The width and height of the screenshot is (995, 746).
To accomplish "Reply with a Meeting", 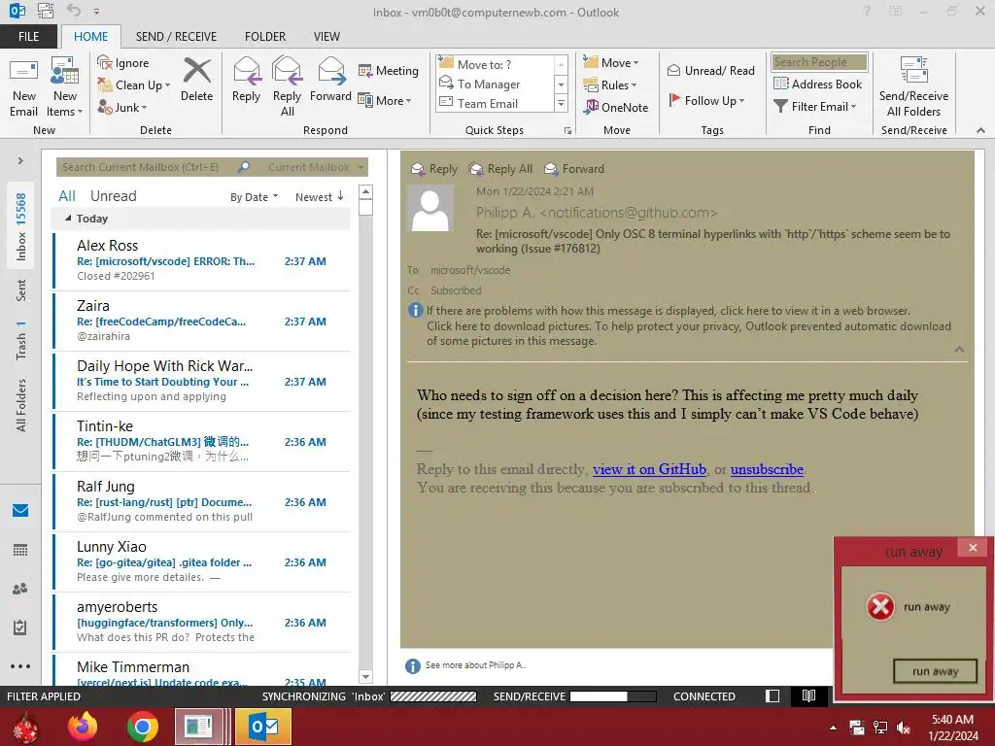I will [x=389, y=70].
